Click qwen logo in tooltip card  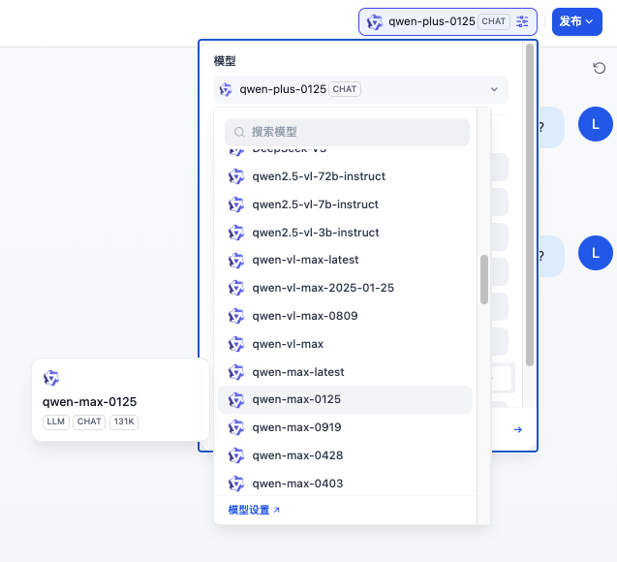tap(50, 378)
